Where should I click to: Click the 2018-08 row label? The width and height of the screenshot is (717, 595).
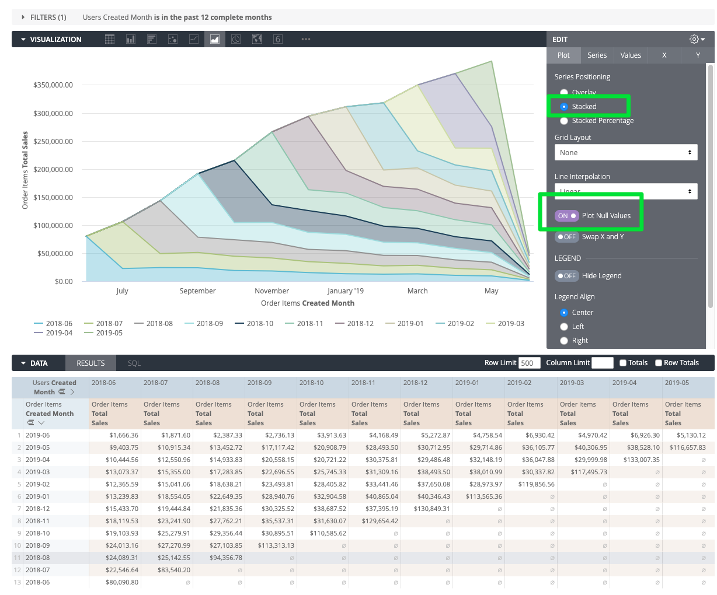coord(38,558)
